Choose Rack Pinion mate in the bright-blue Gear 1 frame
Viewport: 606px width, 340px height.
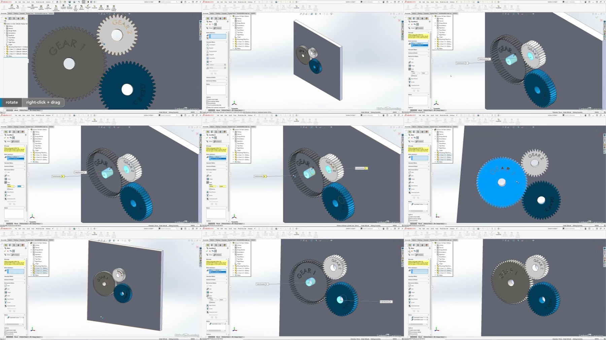410,186
